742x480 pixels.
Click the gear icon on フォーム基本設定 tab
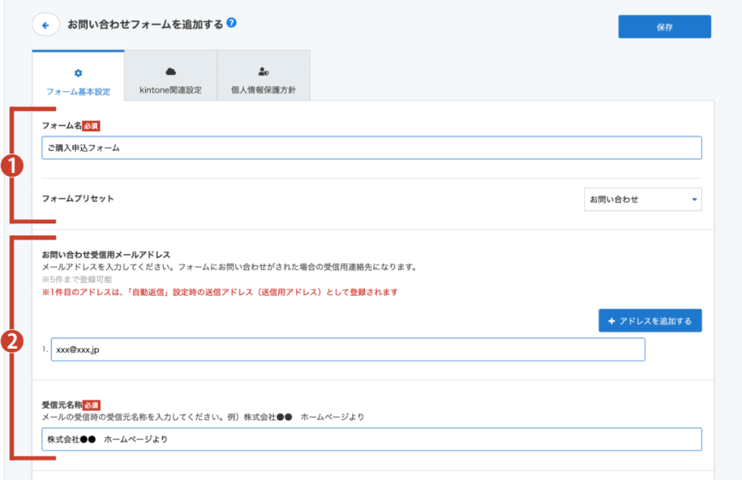pos(78,72)
